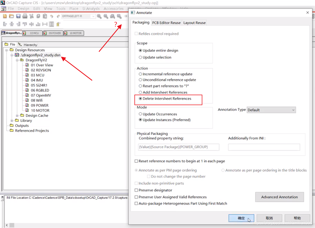Click the Undo arrow icon
The image size is (315, 228).
(52, 16)
